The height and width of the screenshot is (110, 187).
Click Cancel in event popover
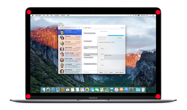pos(111,72)
